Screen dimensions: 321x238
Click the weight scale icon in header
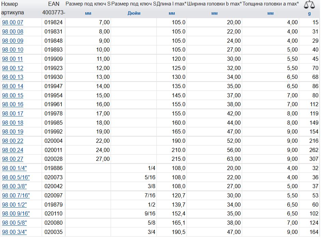click(310, 4)
